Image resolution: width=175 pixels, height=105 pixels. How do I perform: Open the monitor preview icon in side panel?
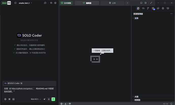coord(168,8)
